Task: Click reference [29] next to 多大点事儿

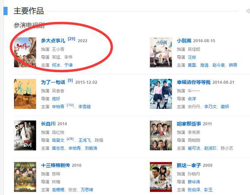Action: (x=71, y=39)
